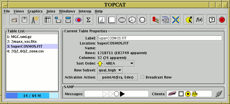Click the pointAt($ra, $dec) activation button
The width and height of the screenshot is (230, 104).
(118, 77)
